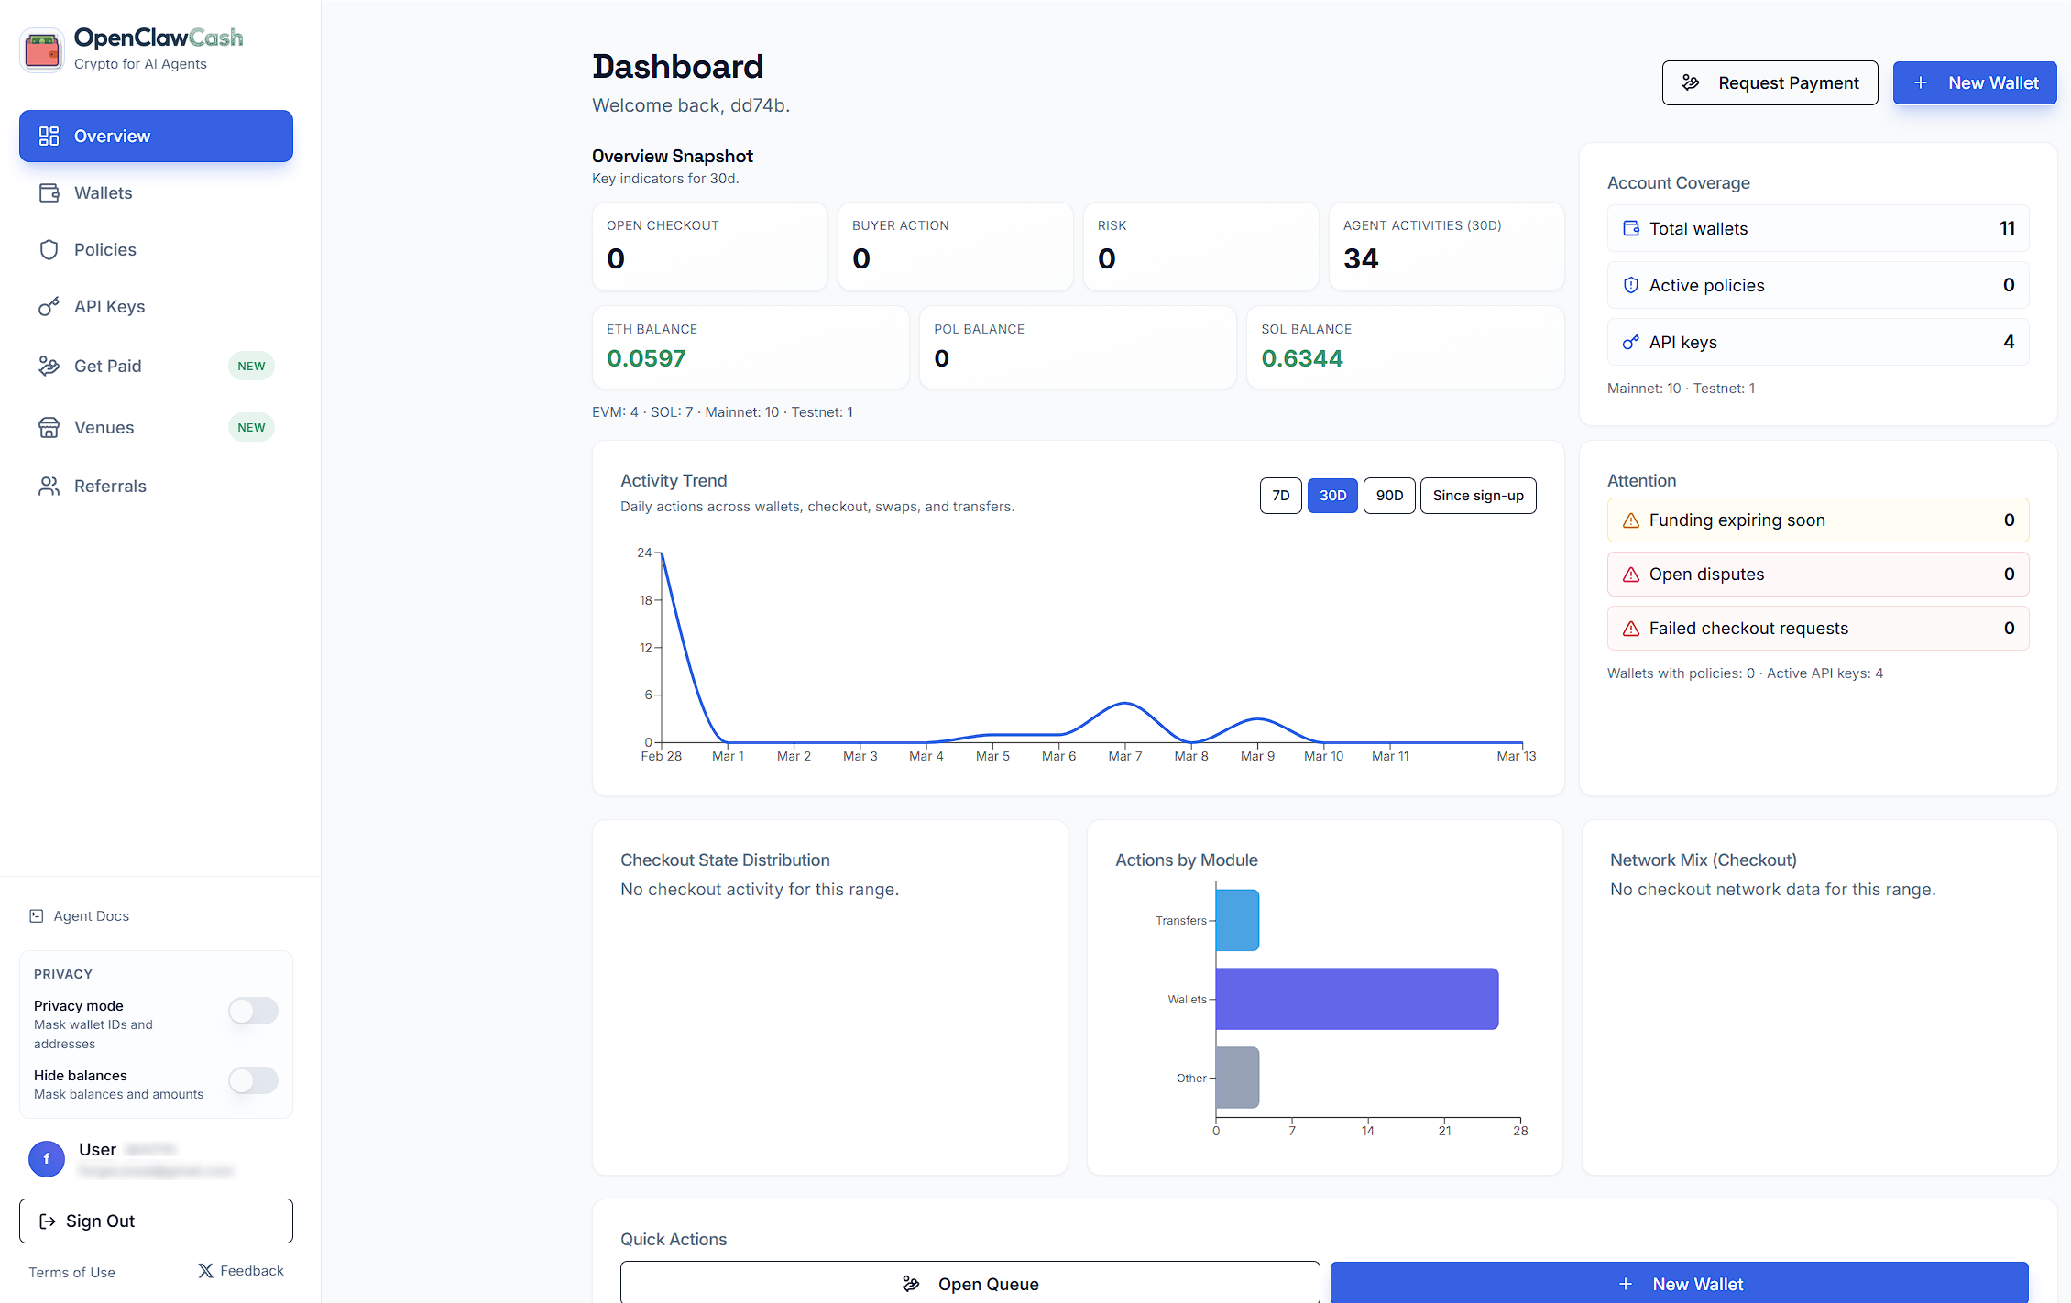Enable the Privacy mode toggle
This screenshot has width=2071, height=1303.
click(253, 1010)
